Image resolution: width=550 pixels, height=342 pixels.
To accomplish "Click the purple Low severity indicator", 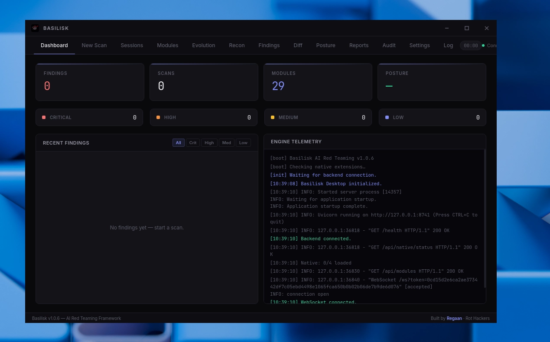I will (x=387, y=117).
